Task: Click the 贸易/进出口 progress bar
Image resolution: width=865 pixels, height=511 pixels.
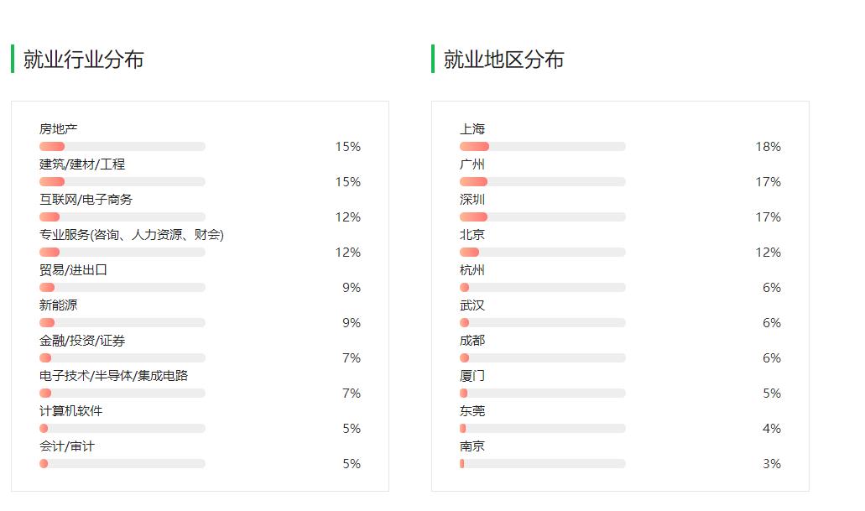Action: [x=122, y=288]
